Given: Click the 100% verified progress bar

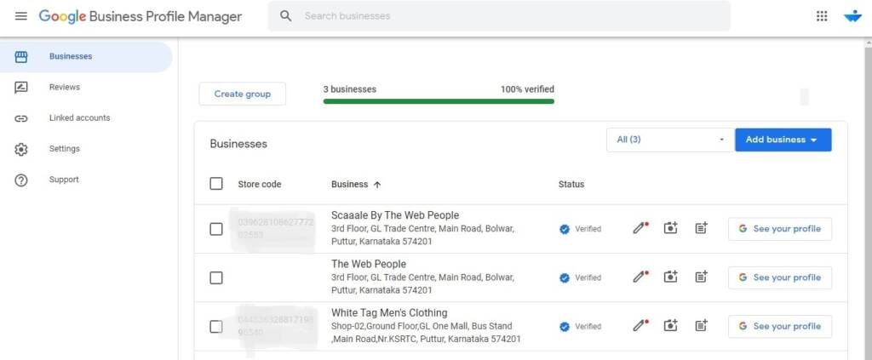Looking at the screenshot, I should point(439,101).
